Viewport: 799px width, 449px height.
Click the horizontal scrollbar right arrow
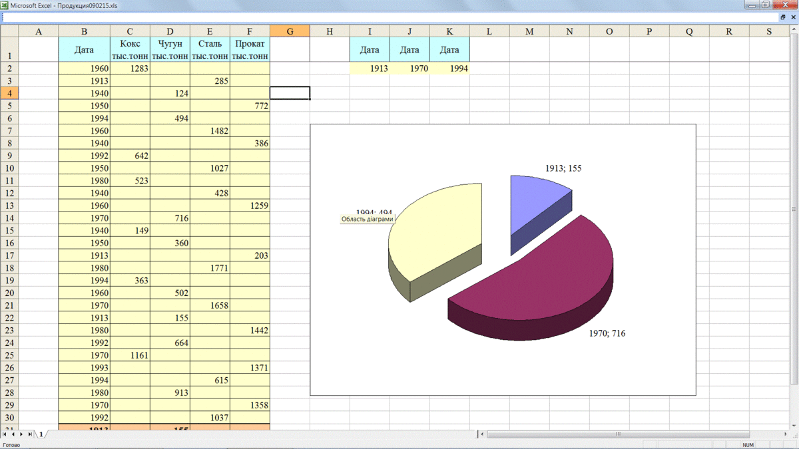pyautogui.click(x=784, y=434)
